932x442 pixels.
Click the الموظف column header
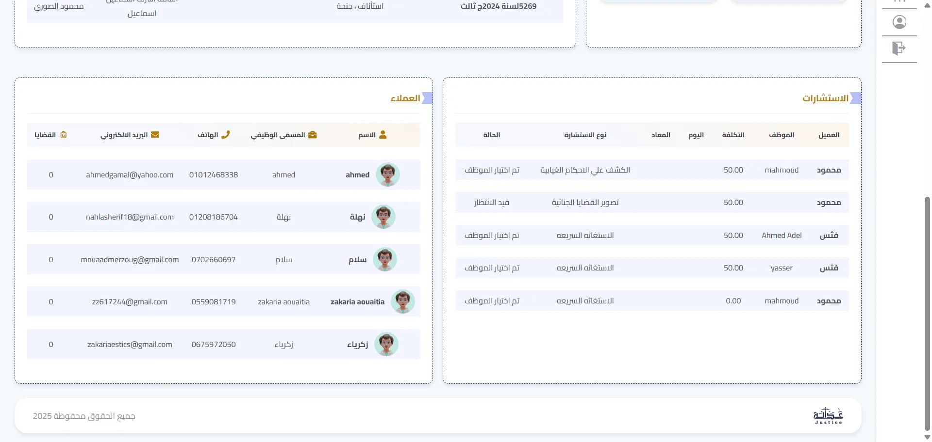(782, 135)
